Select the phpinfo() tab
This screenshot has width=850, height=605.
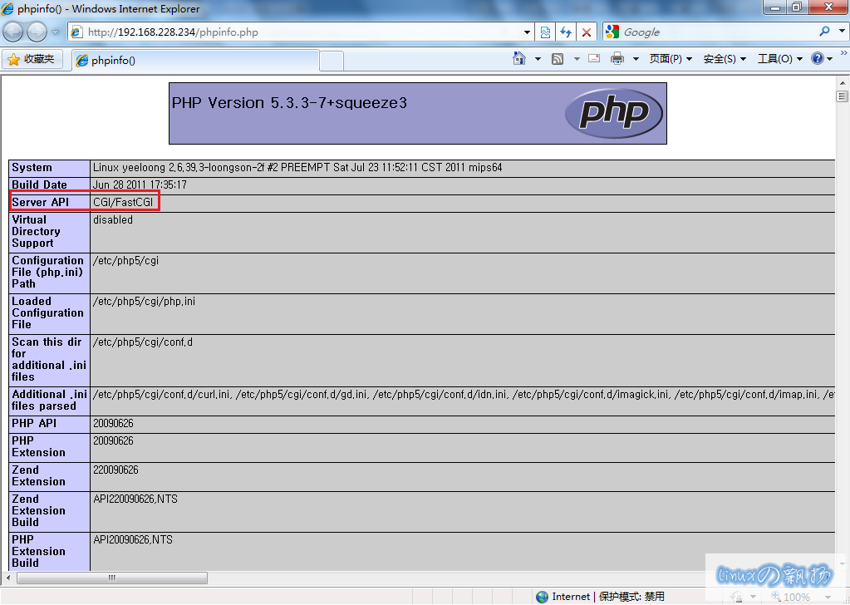click(x=195, y=61)
